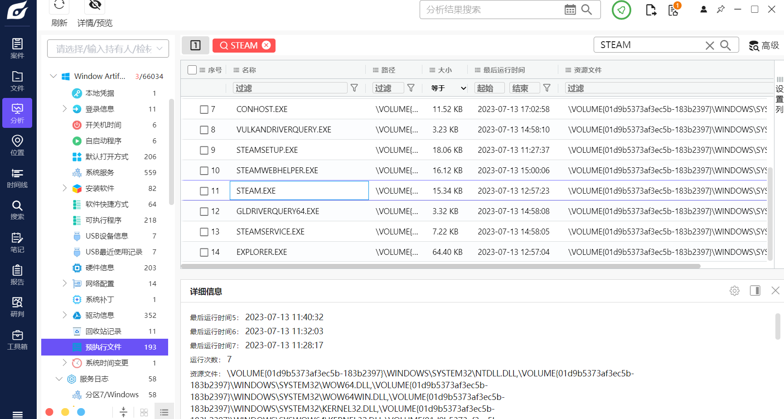Click the path column filter funnel icon

click(411, 88)
